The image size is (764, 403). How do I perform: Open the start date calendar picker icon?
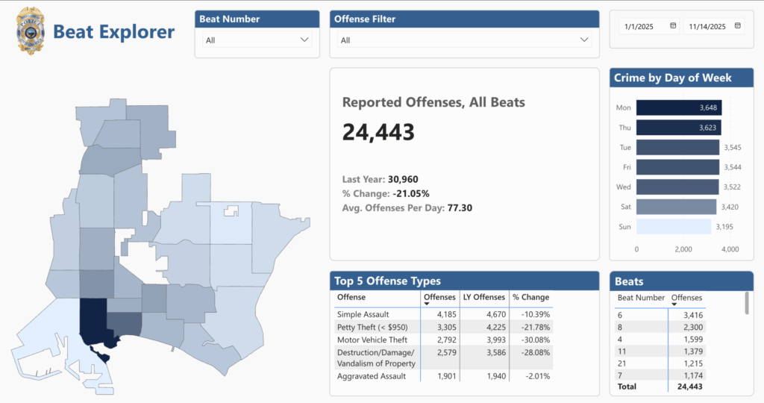pyautogui.click(x=673, y=26)
